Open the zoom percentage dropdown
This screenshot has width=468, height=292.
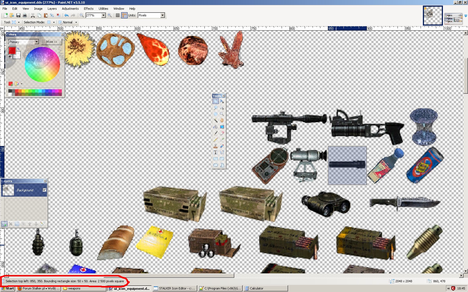pos(104,15)
